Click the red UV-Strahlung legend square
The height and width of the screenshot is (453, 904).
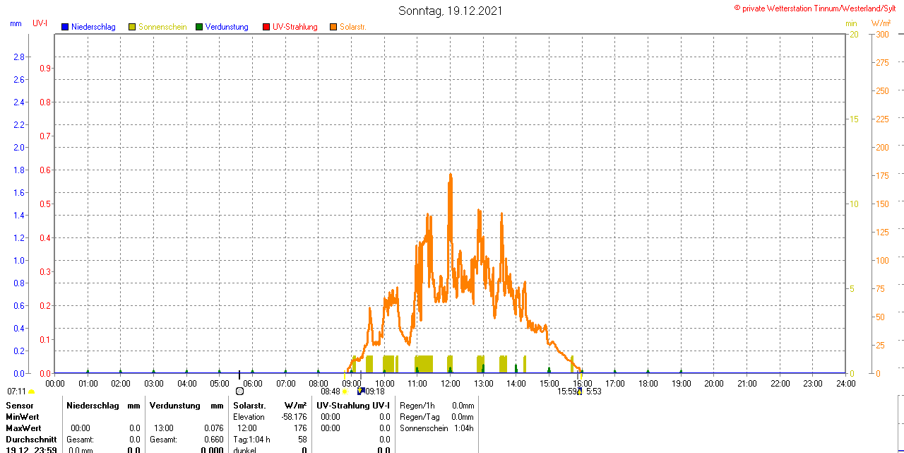266,27
